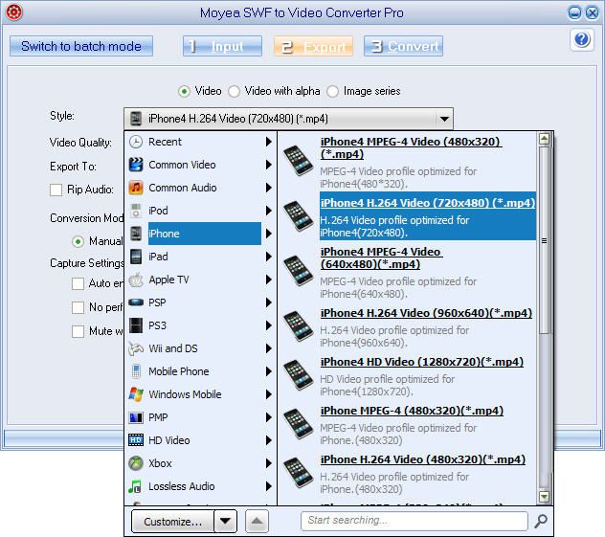Screen dimensions: 605x537
Task: Expand the iPad submenu arrow
Action: [269, 257]
